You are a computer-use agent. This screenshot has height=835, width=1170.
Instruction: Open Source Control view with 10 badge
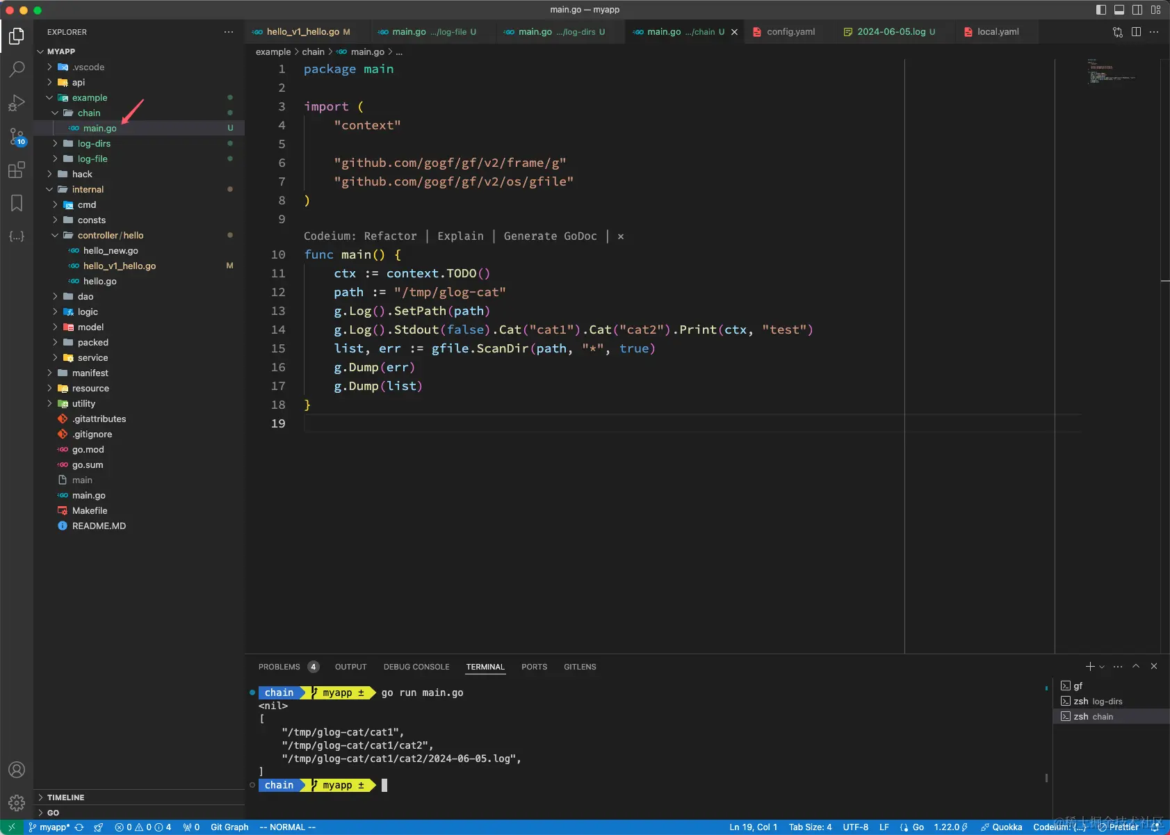(17, 136)
